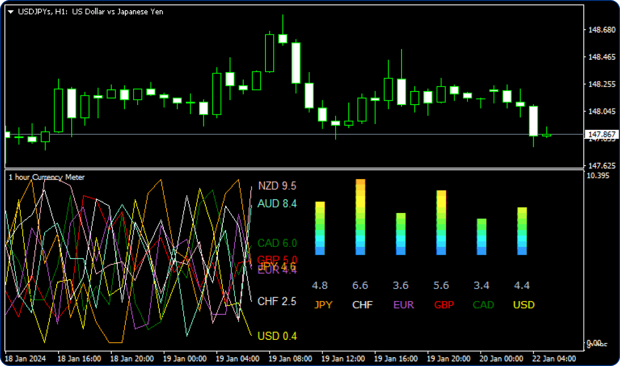Screen dimensions: 620x366
Task: Click the 1 hour Currency Meter label
Action: pos(46,177)
